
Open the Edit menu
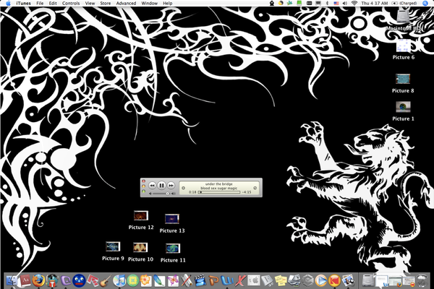point(53,4)
